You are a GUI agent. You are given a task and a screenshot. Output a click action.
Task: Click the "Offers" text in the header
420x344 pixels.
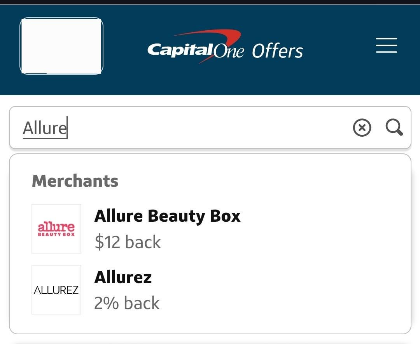(277, 51)
